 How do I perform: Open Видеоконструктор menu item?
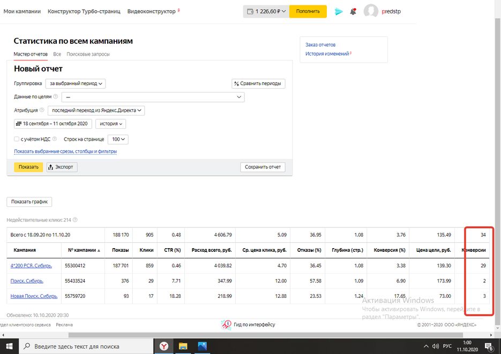[x=152, y=11]
